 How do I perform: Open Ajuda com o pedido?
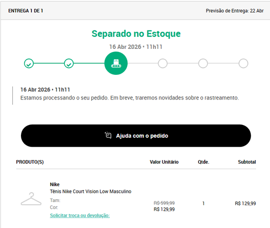pos(136,136)
